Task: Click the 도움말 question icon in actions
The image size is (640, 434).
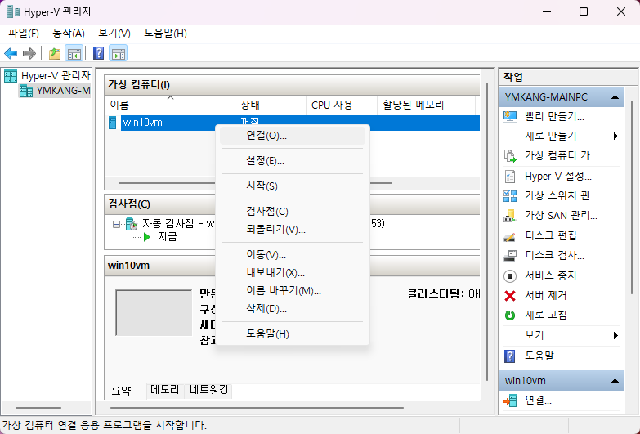Action: tap(510, 356)
